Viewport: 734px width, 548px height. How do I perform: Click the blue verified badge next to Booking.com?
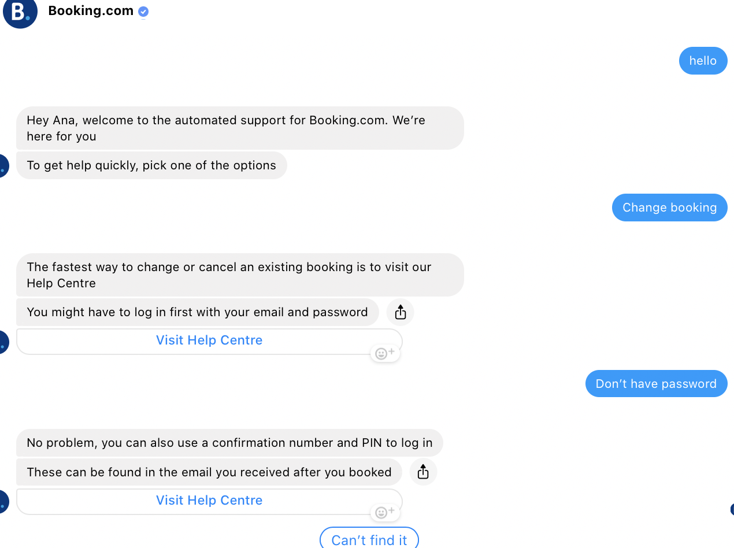(x=143, y=12)
